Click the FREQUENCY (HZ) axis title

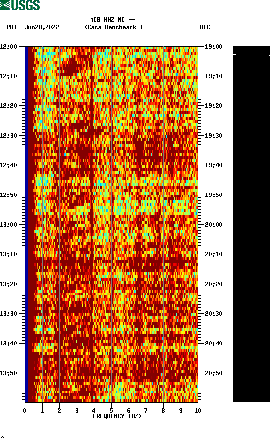tap(117, 416)
